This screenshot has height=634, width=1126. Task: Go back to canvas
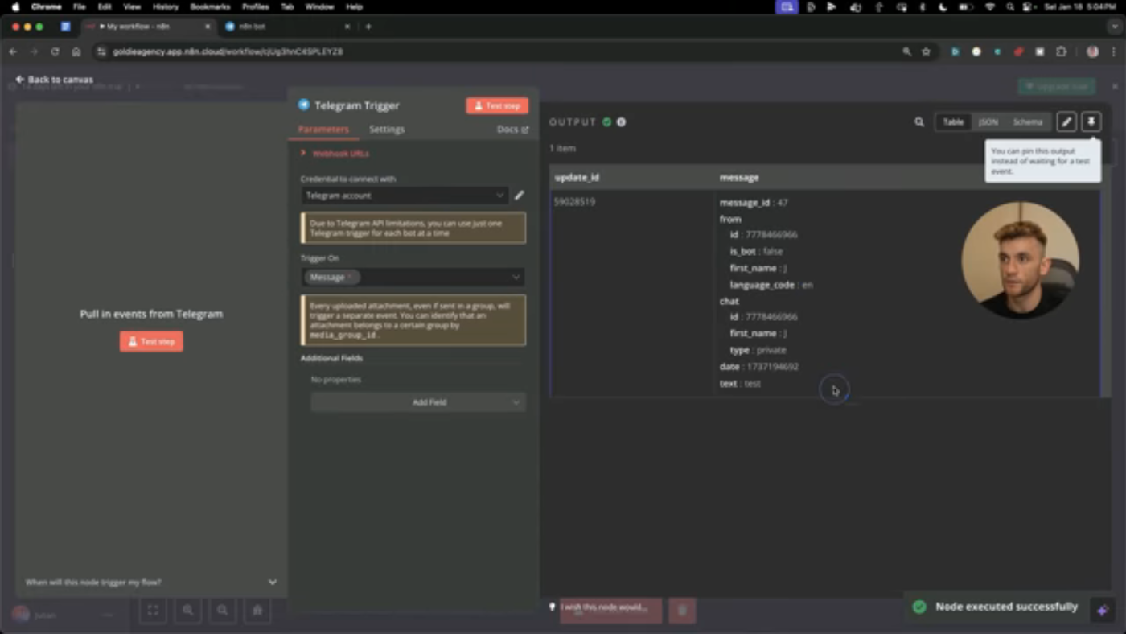point(54,80)
